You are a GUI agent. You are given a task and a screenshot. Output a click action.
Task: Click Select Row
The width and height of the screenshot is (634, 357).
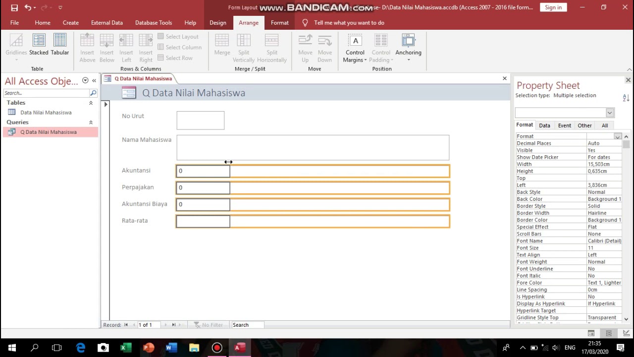pyautogui.click(x=175, y=58)
